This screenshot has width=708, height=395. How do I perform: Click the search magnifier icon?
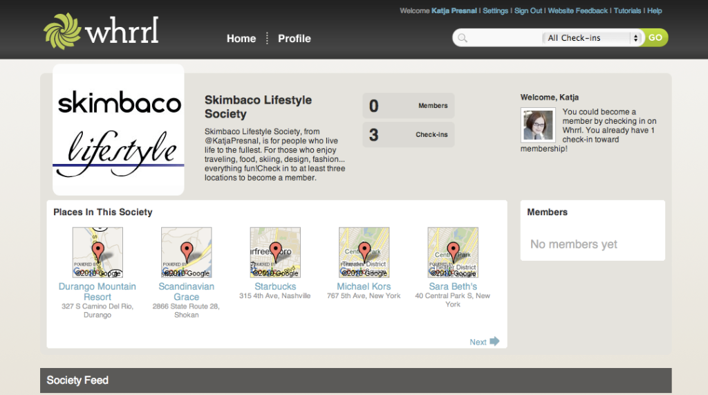[x=463, y=38]
